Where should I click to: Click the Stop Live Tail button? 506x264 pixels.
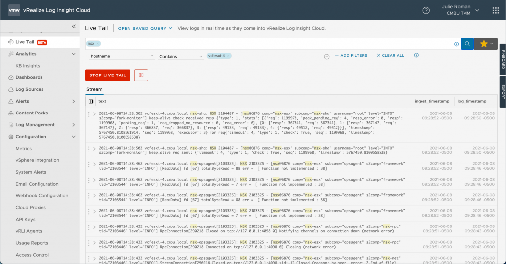(x=108, y=75)
